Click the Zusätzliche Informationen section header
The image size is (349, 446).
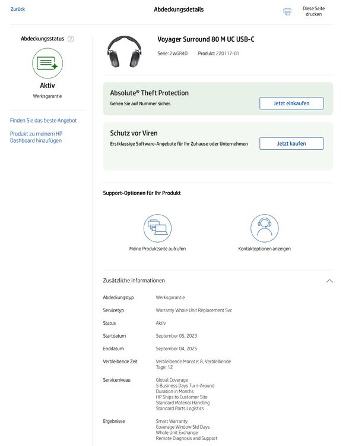134,281
